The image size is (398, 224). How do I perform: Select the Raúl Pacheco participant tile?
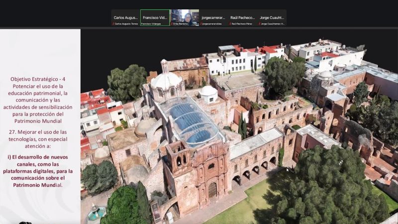[x=243, y=17]
